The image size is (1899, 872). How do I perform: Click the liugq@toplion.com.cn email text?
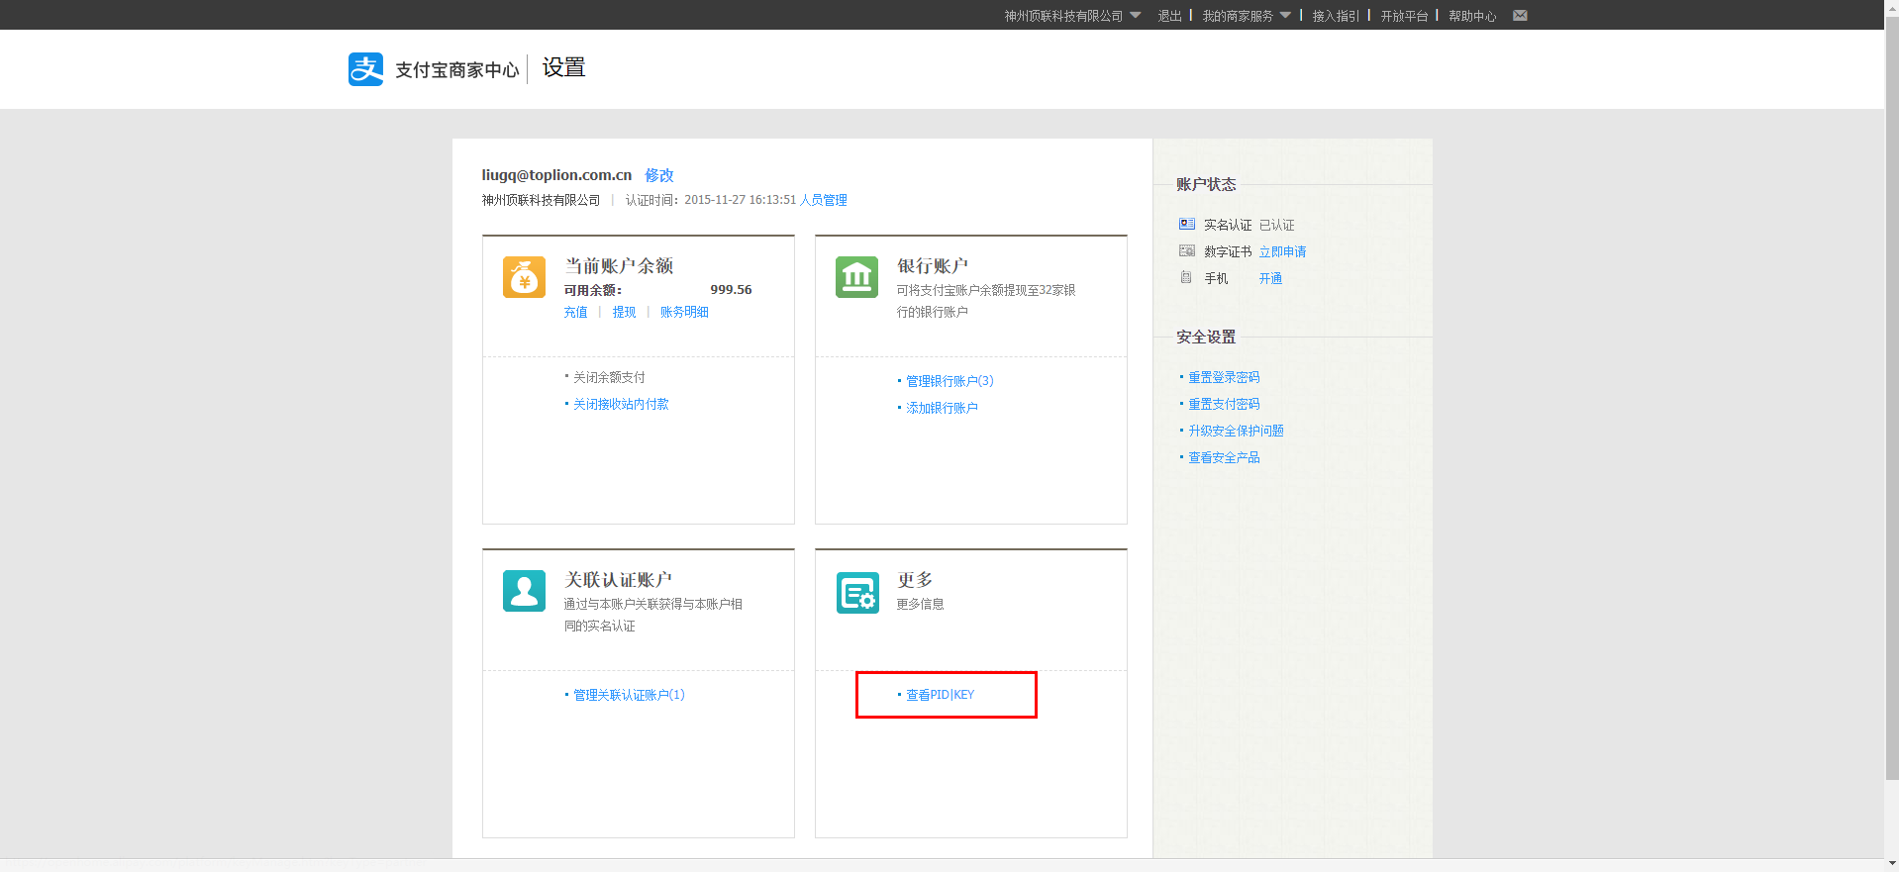click(556, 175)
